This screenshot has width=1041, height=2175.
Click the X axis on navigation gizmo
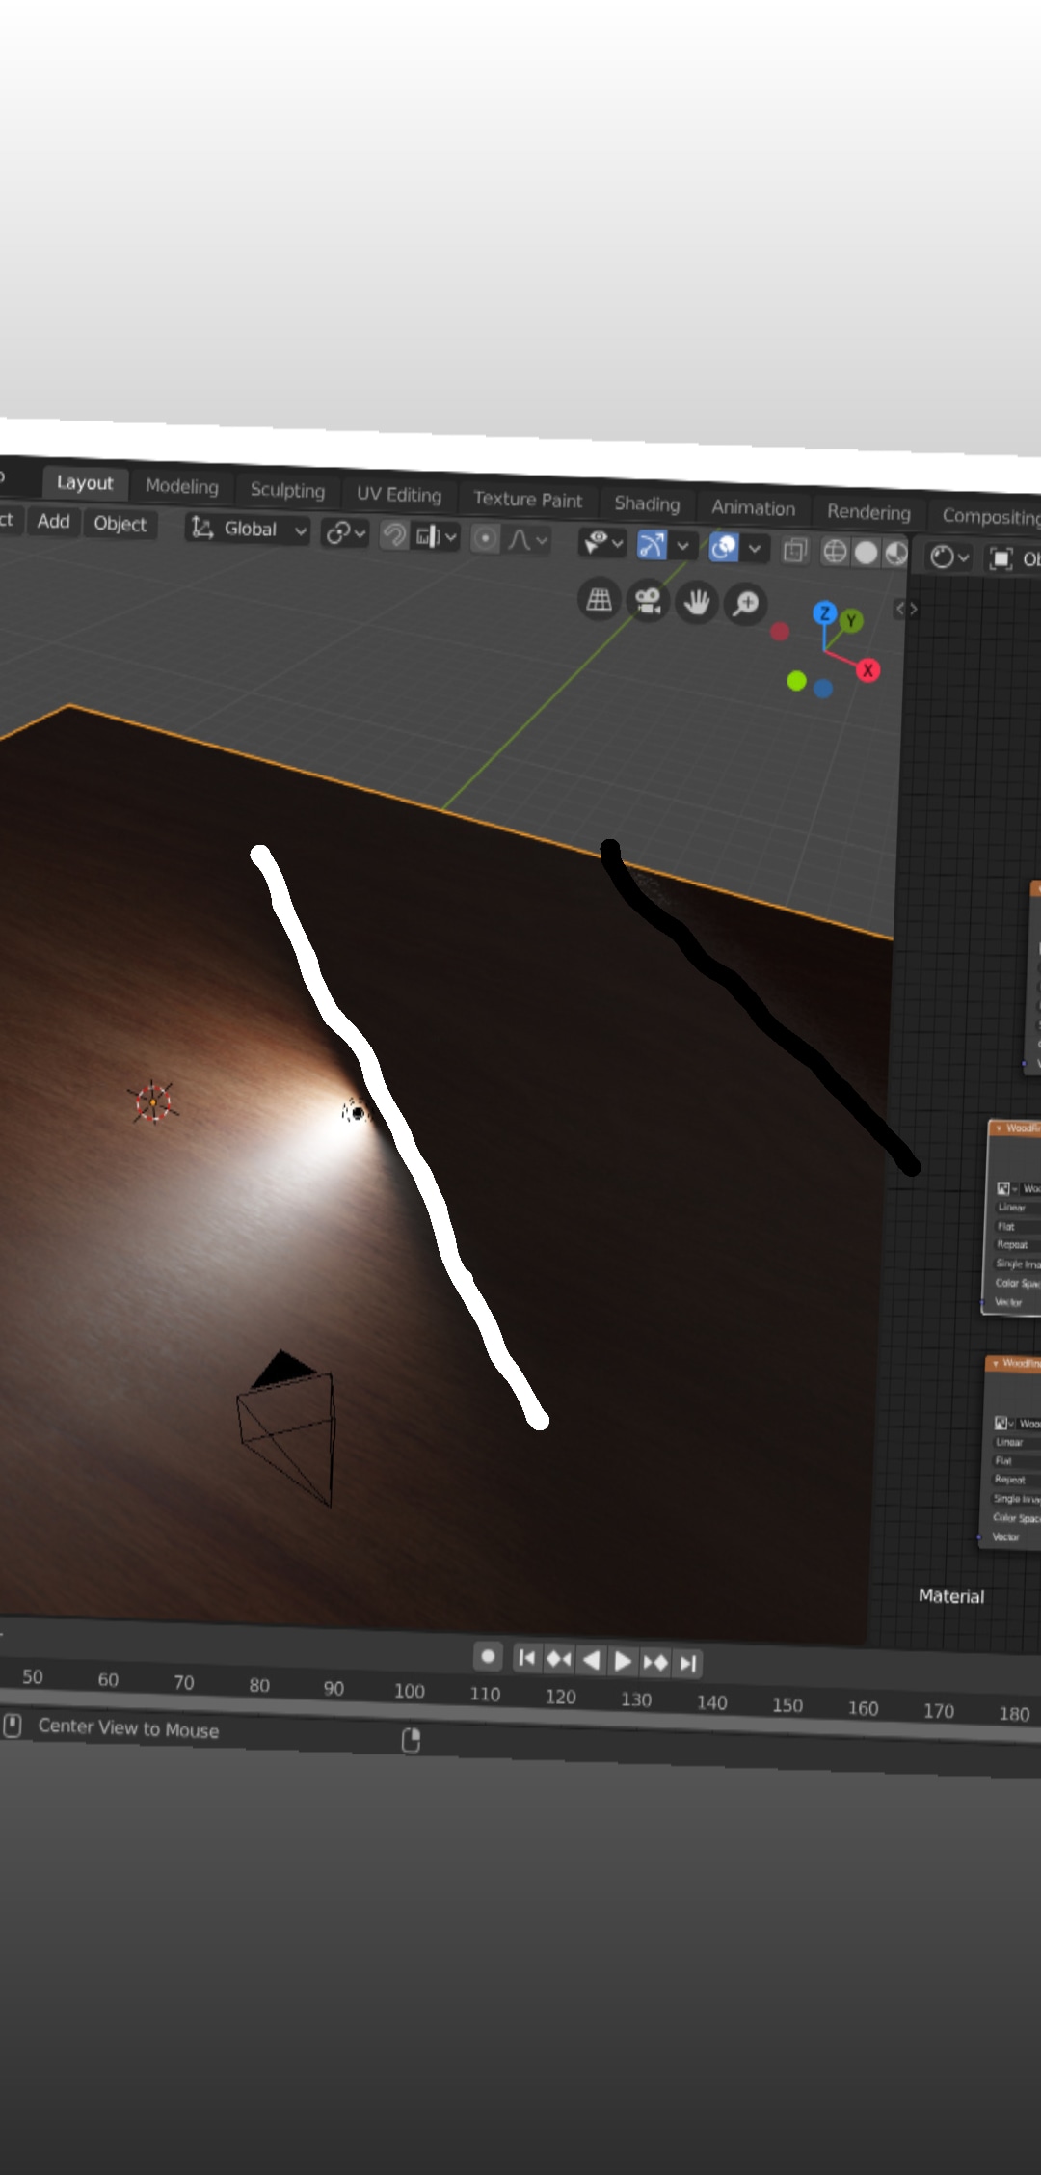coord(867,670)
